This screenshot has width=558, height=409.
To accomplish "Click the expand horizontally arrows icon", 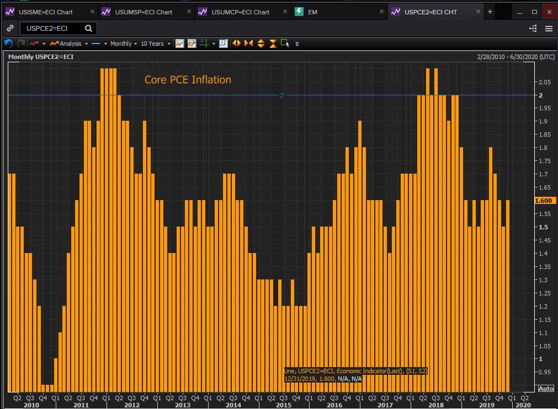I will pyautogui.click(x=236, y=43).
